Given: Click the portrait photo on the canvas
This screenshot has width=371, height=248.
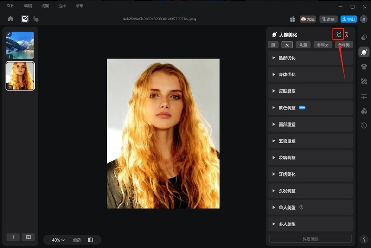Looking at the screenshot, I should [x=163, y=134].
